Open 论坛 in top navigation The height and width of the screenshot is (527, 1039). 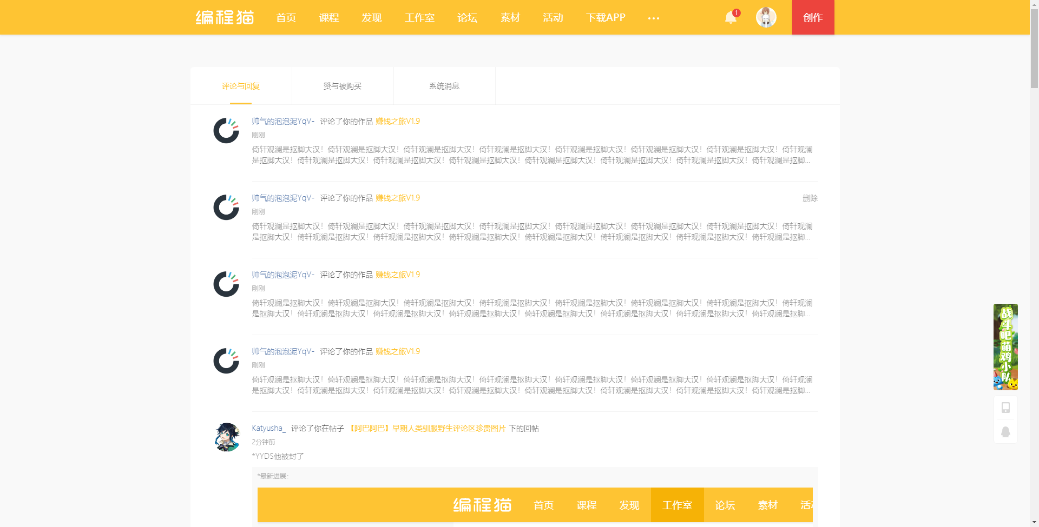click(x=468, y=18)
